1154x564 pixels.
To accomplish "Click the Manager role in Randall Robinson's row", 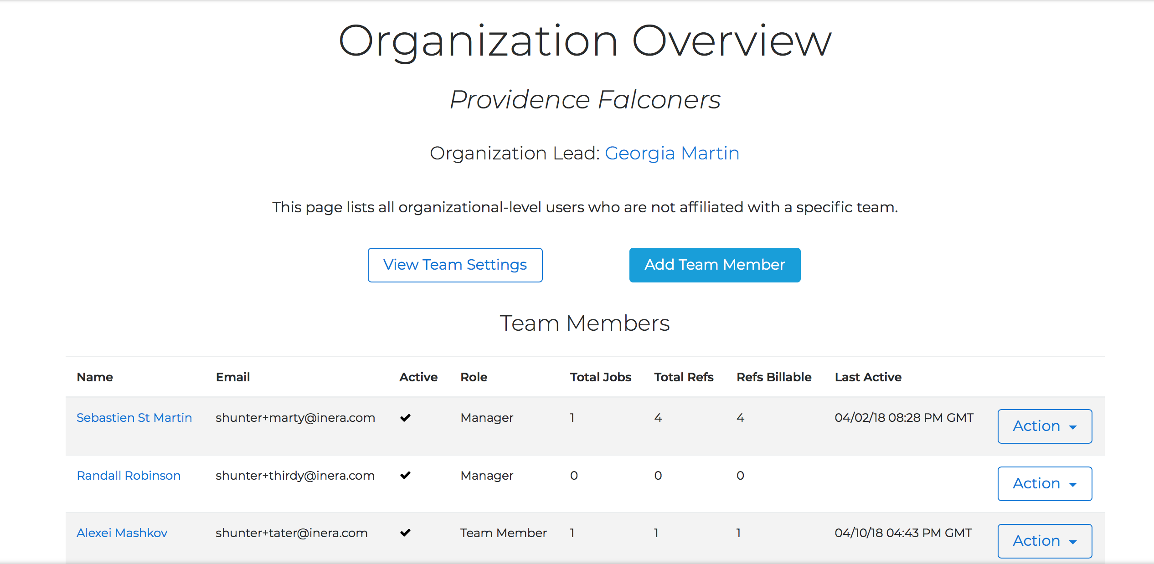I will tap(487, 476).
